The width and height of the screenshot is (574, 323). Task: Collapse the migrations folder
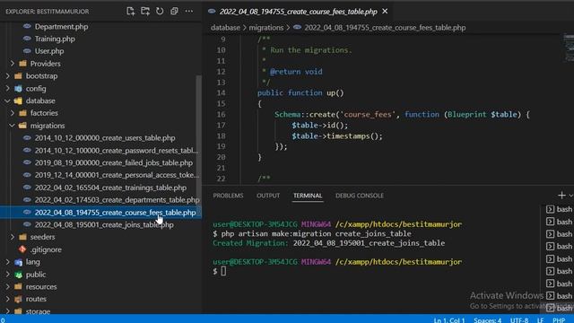48,126
